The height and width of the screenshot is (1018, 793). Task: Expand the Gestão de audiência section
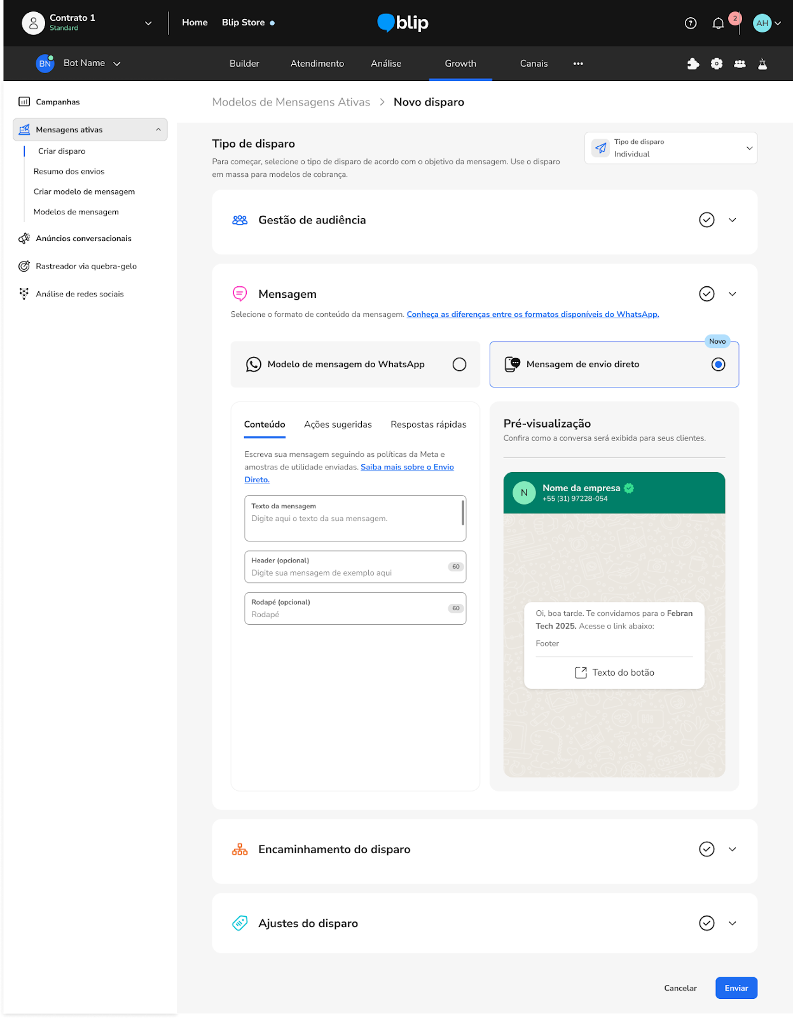(x=732, y=220)
